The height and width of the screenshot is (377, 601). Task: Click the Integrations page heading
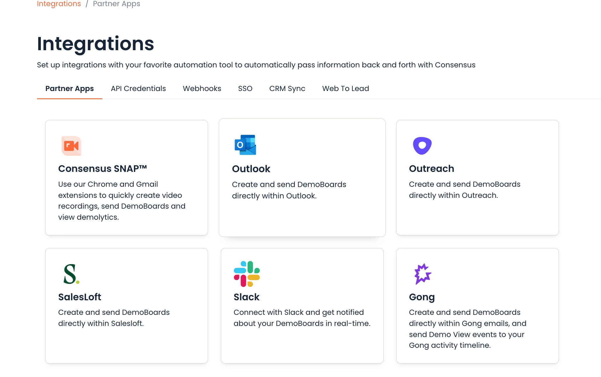point(95,44)
